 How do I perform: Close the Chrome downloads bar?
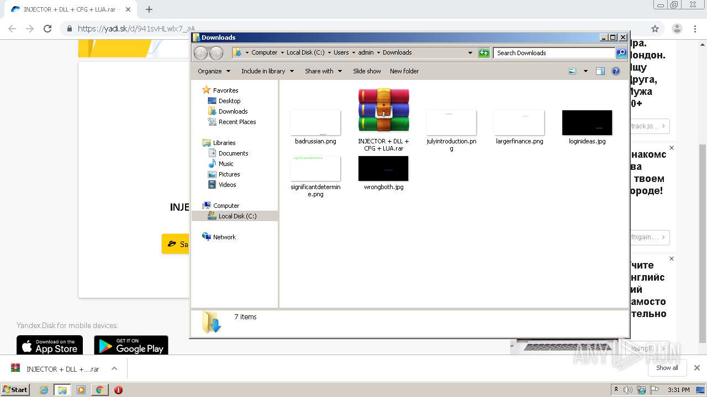coord(697,368)
